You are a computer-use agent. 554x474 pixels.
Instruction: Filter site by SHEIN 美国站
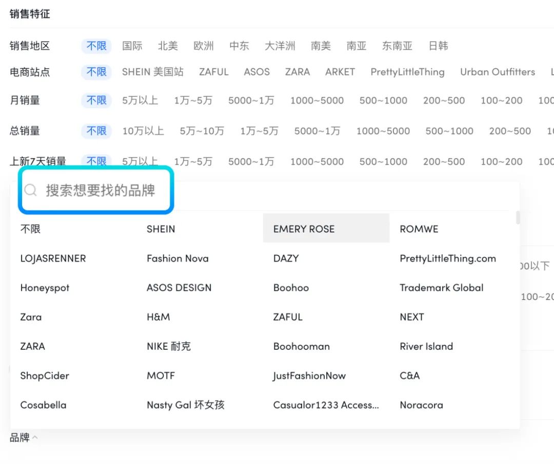pyautogui.click(x=153, y=72)
